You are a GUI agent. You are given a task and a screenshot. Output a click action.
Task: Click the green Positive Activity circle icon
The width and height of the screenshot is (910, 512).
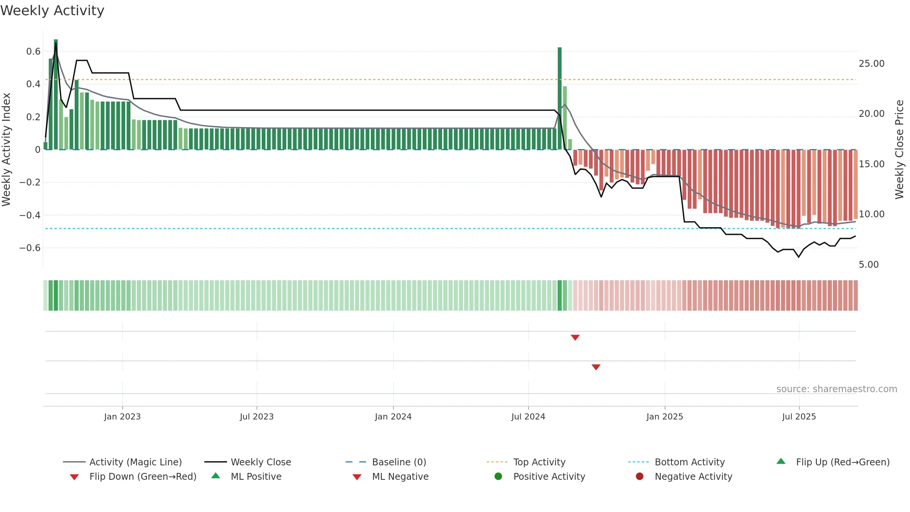498,476
